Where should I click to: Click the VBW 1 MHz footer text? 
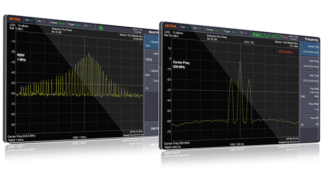pyautogui.click(x=79, y=137)
